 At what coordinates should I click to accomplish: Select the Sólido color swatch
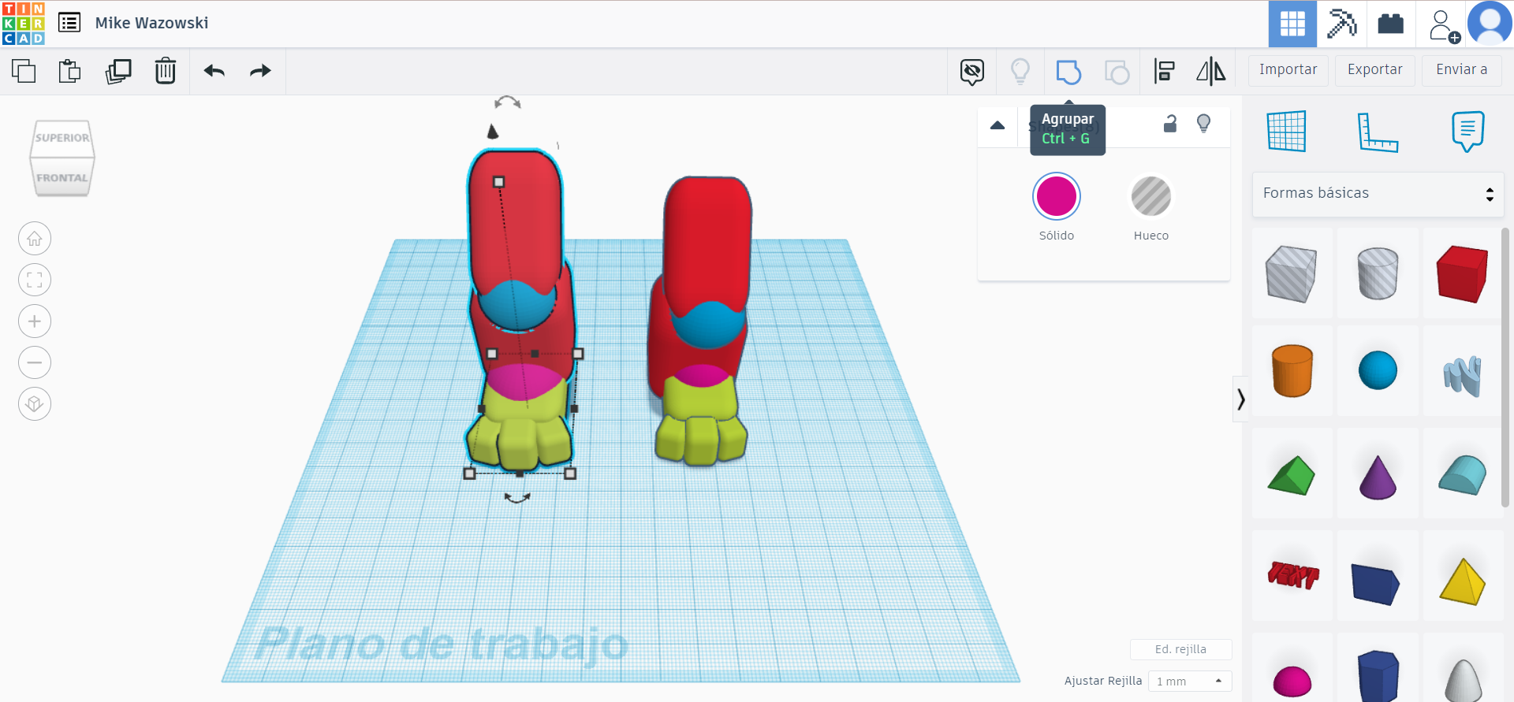[1057, 196]
